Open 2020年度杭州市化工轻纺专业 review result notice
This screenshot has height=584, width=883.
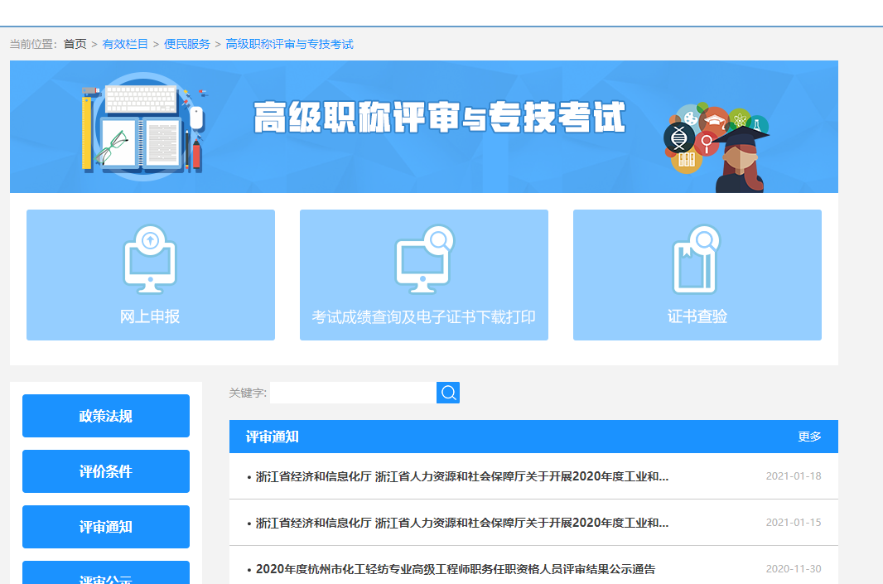tap(455, 569)
